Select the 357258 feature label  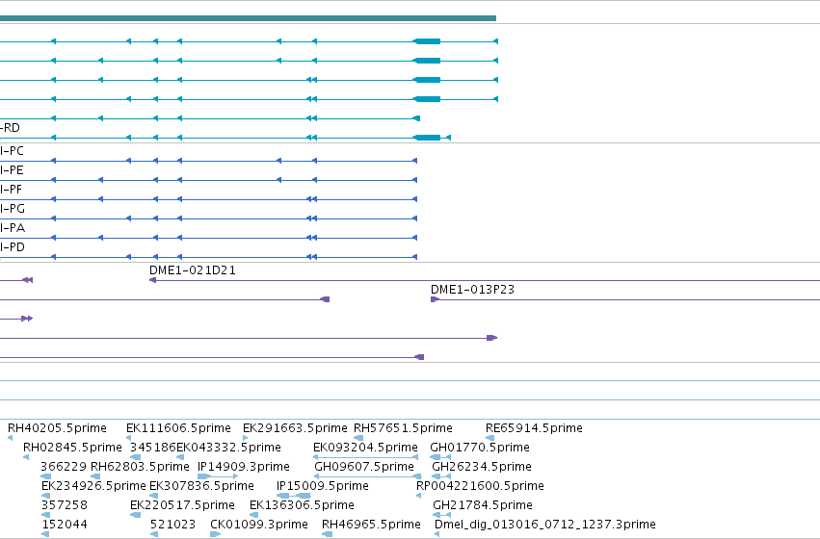click(x=65, y=505)
